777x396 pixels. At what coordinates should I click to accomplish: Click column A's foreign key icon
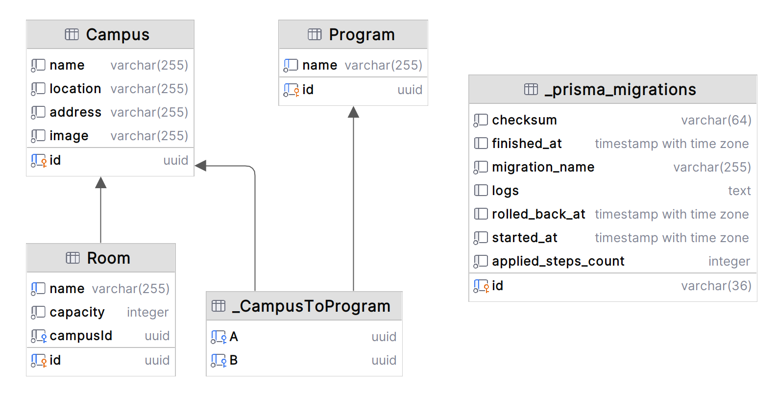coord(219,337)
